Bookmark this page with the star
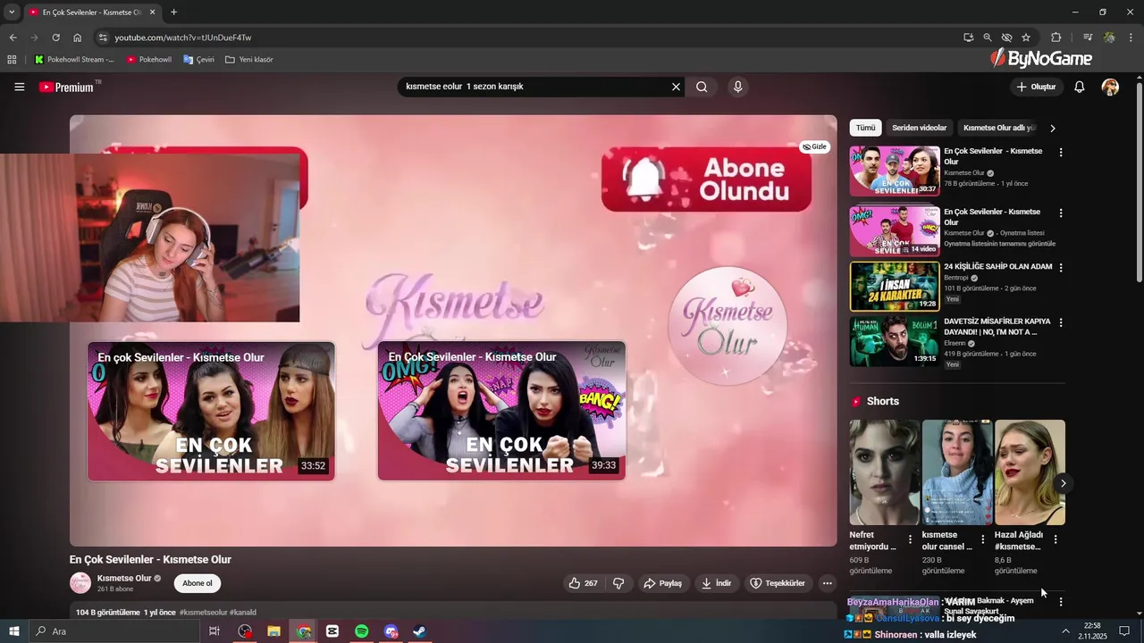1144x643 pixels. 1026,38
